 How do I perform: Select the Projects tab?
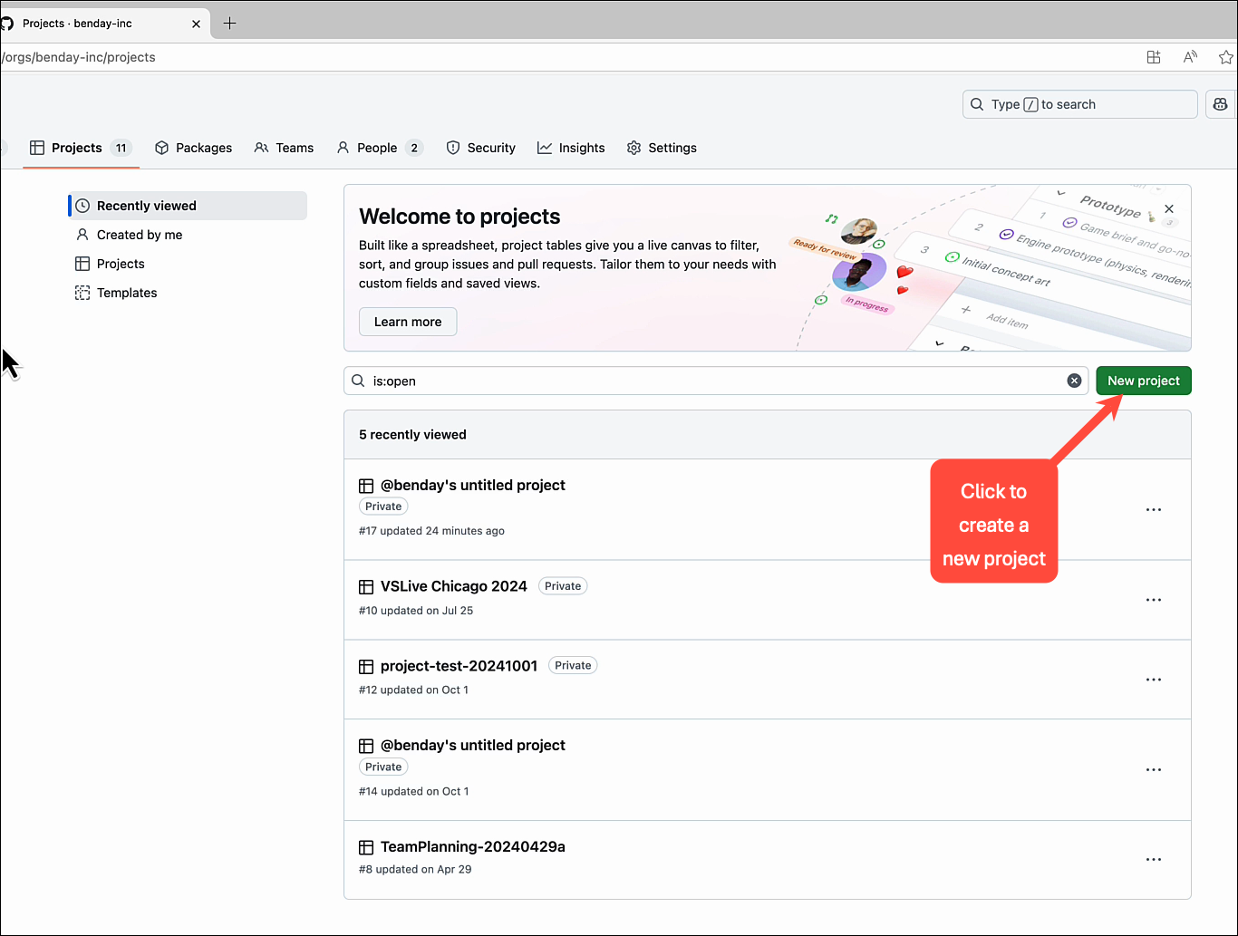pyautogui.click(x=81, y=148)
